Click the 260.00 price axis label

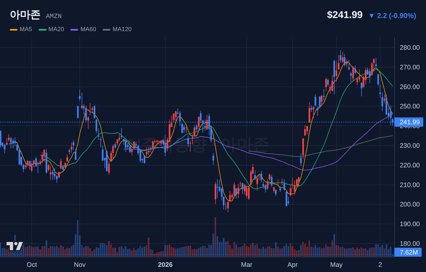[x=410, y=87]
